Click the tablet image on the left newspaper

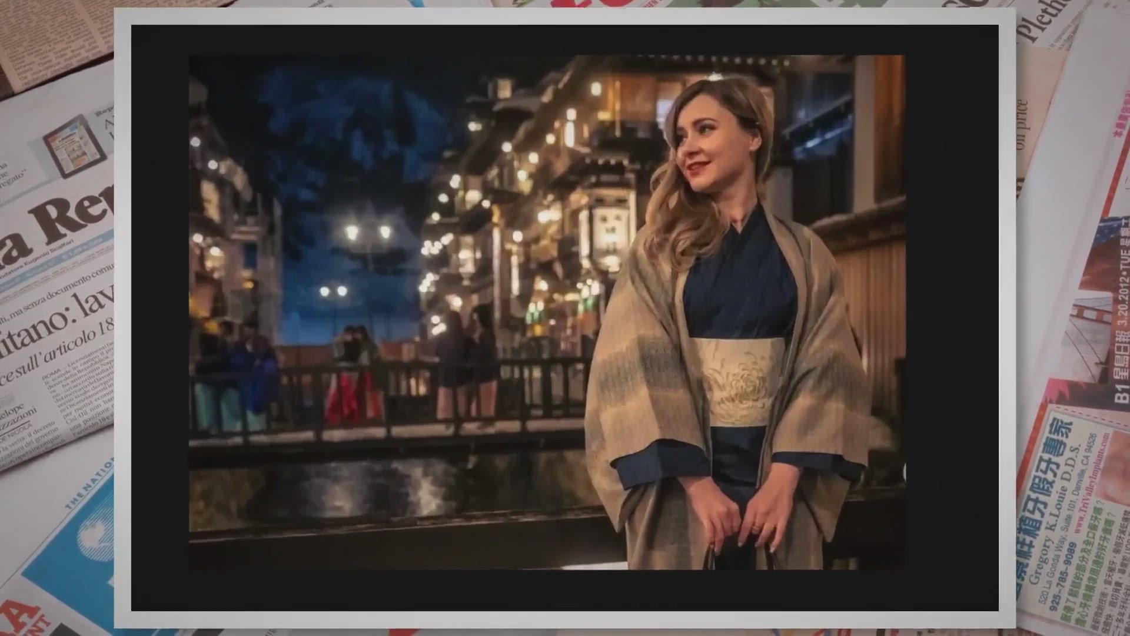(75, 146)
